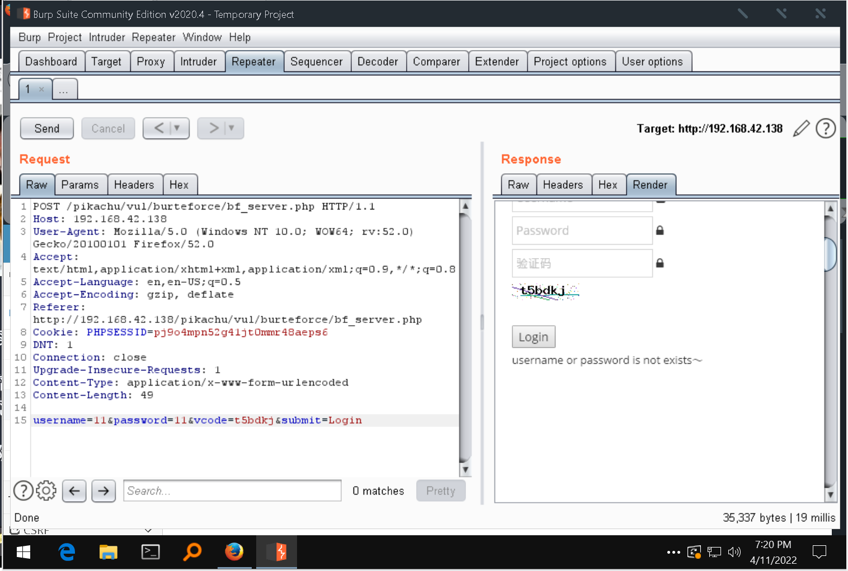This screenshot has width=848, height=571.
Task: Show response Raw tab
Action: [x=519, y=185]
